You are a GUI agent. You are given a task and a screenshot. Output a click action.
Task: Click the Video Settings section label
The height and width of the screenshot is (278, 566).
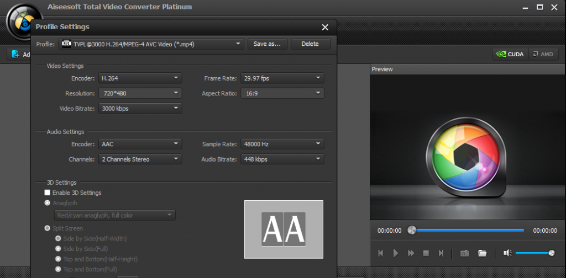point(65,66)
